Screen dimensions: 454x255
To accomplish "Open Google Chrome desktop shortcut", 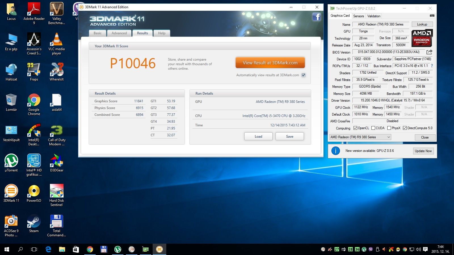I will (34, 104).
